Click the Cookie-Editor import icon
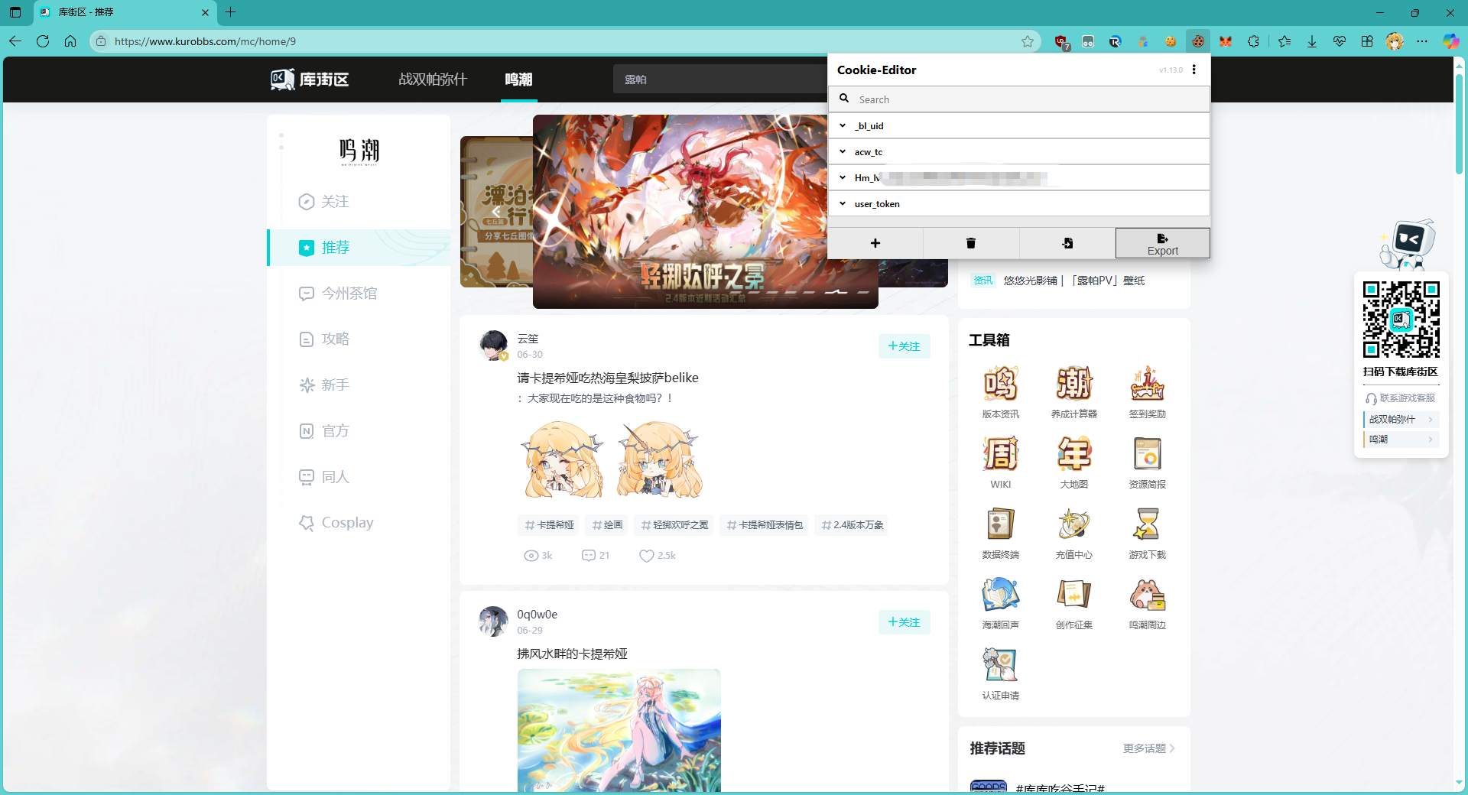The width and height of the screenshot is (1468, 795). 1067,243
